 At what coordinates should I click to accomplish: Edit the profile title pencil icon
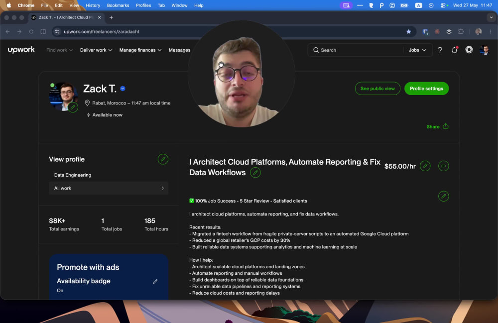(x=255, y=173)
